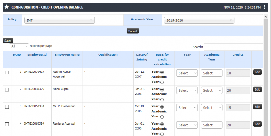271x136 pixels.
Task: Open Academic Year Select dropdown for Ranjana Agarwal
Action: pos(212,125)
